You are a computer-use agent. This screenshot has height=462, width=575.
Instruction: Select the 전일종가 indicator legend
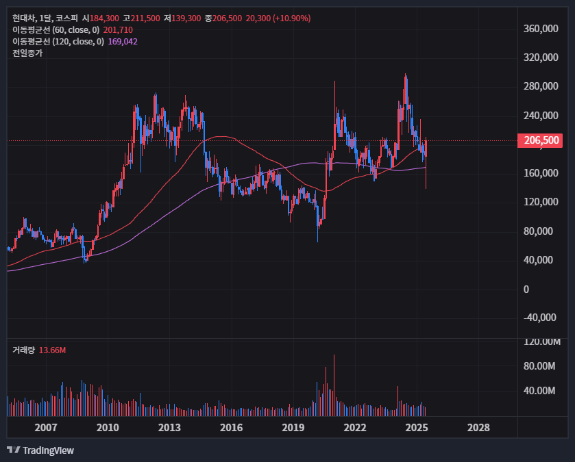point(27,53)
